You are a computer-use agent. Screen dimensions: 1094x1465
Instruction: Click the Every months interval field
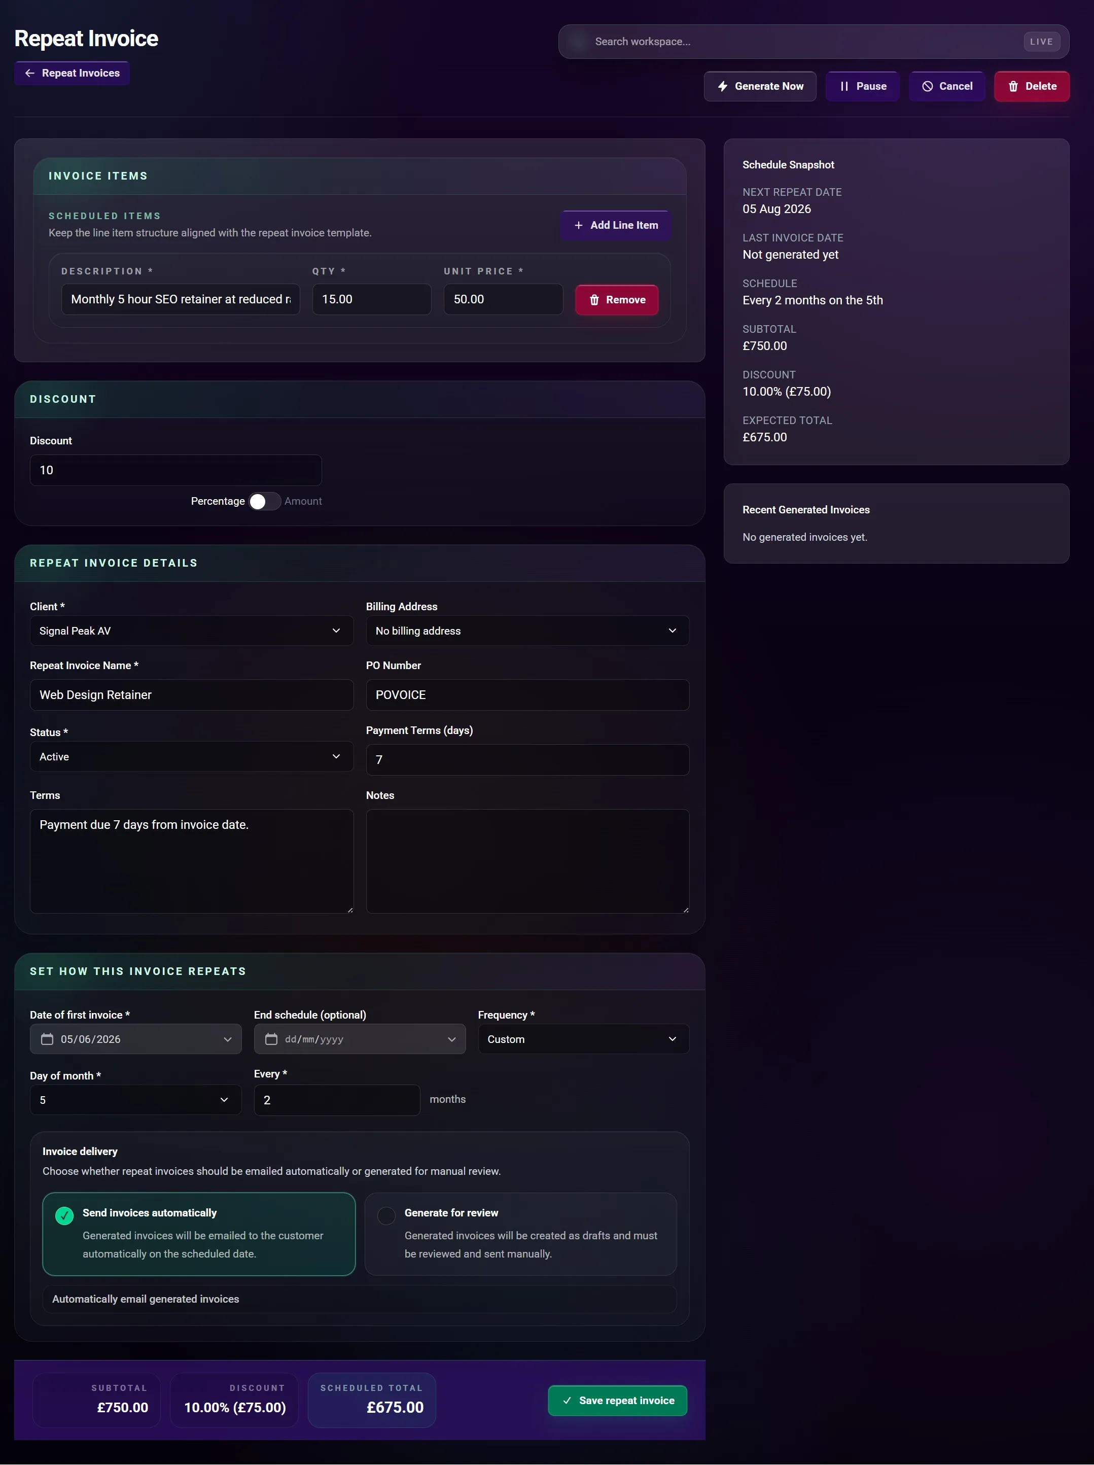pyautogui.click(x=336, y=1099)
